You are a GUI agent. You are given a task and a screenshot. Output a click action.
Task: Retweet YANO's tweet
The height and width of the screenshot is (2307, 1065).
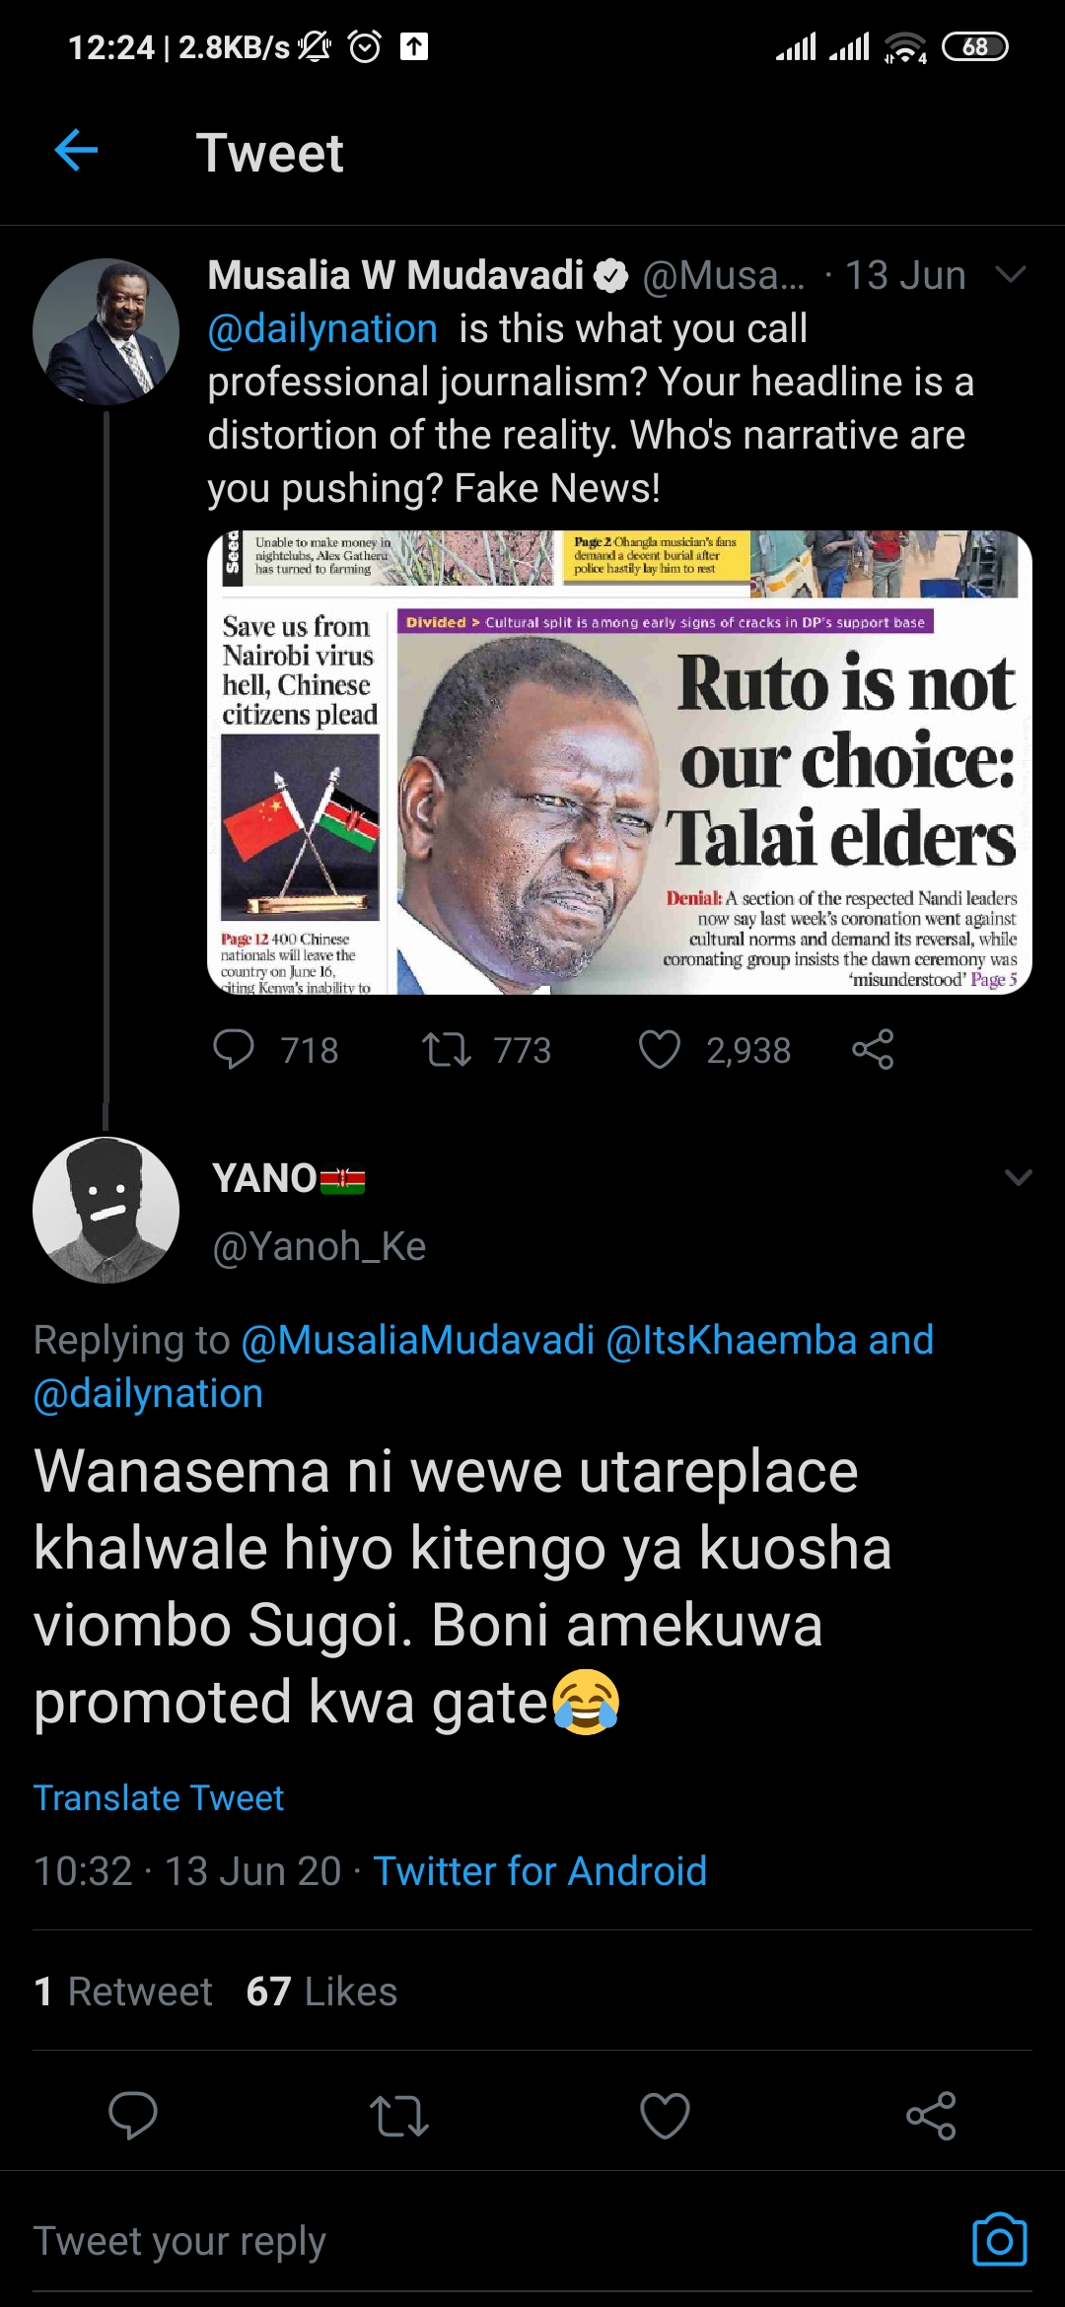point(398,2115)
